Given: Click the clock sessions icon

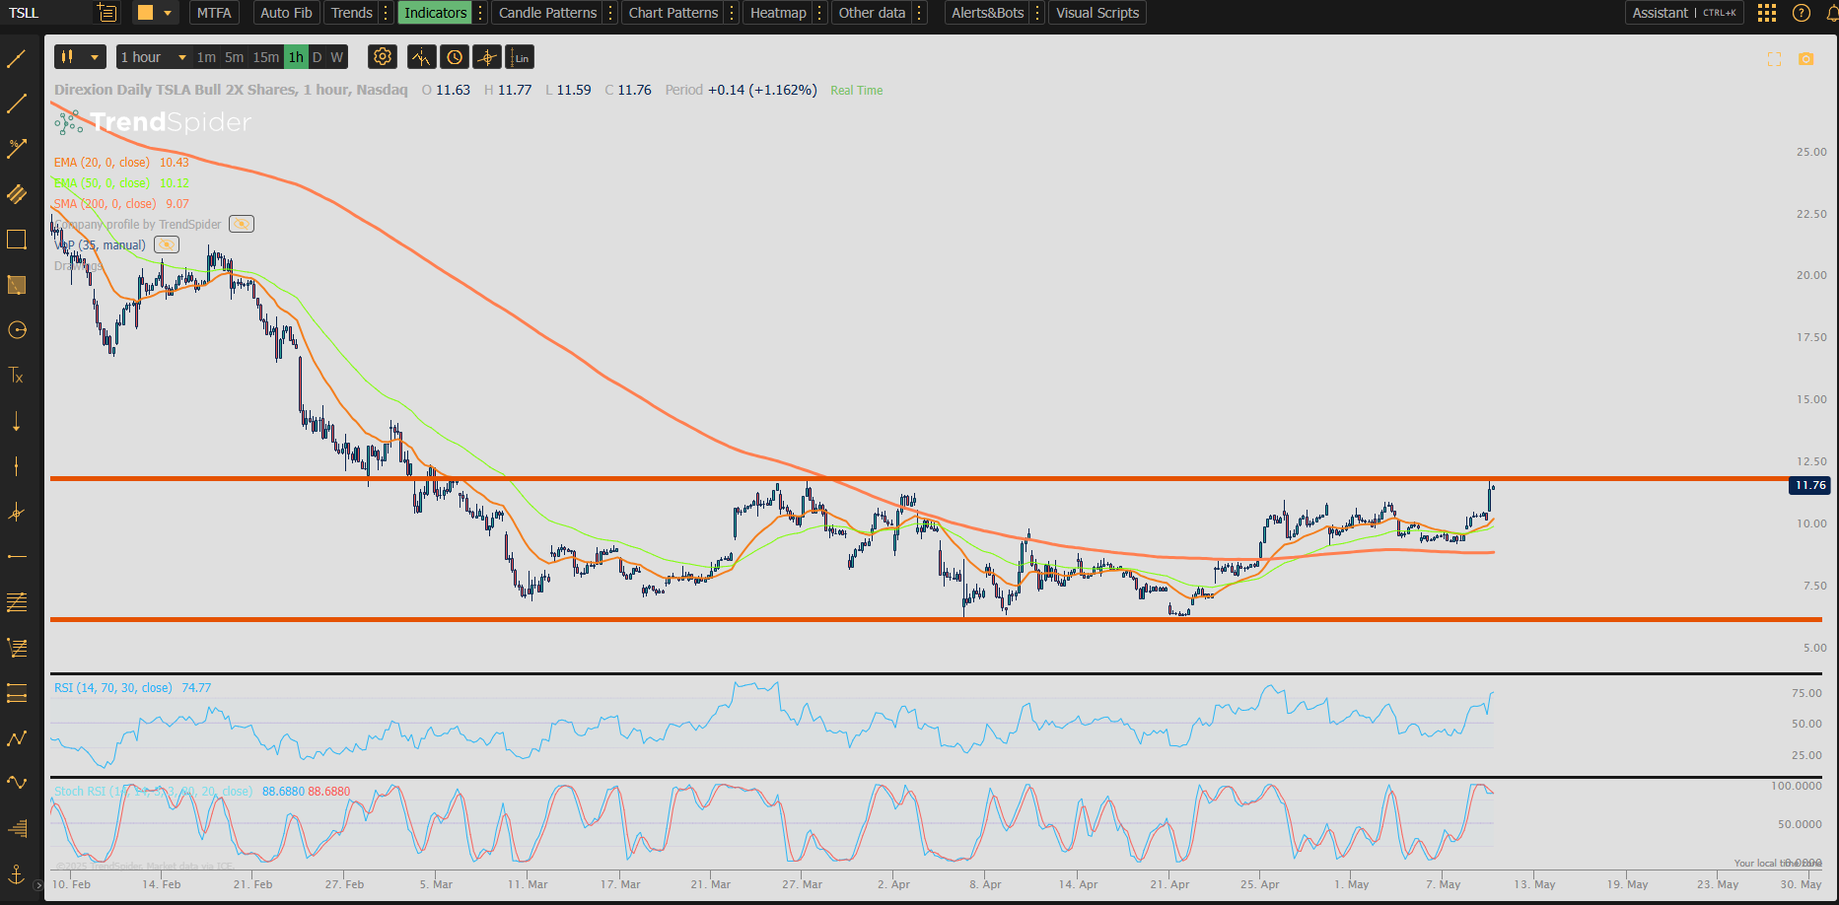Looking at the screenshot, I should pos(455,57).
